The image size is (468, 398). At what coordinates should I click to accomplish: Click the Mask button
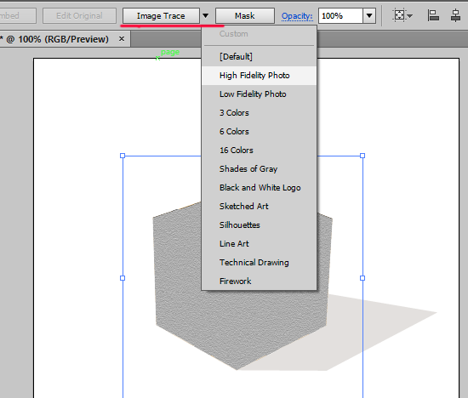click(x=245, y=15)
